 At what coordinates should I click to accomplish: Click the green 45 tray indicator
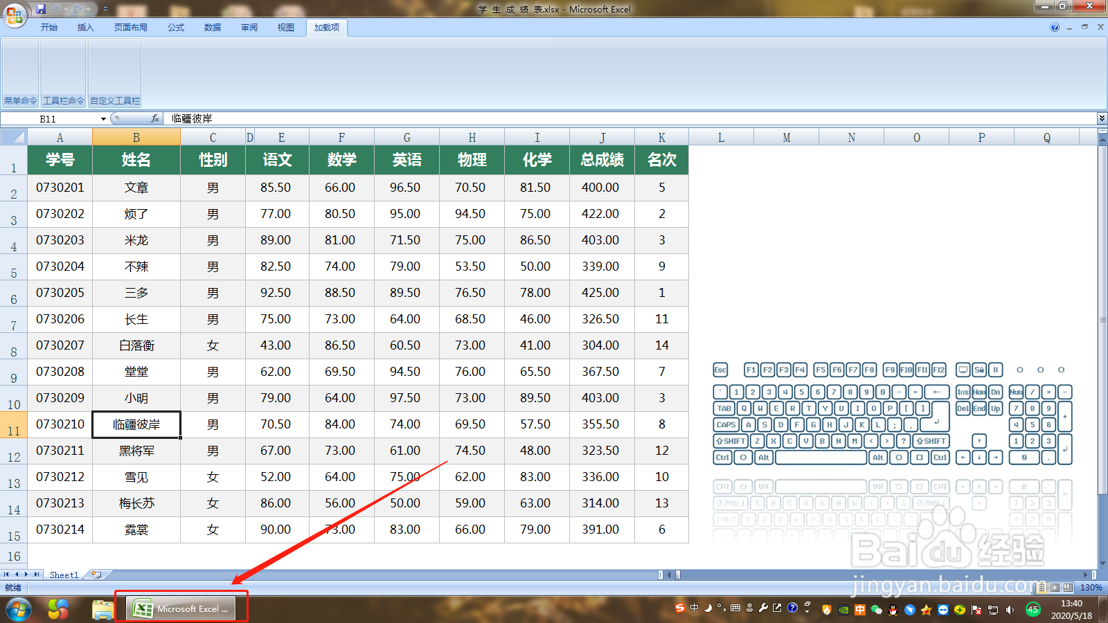(x=1033, y=609)
